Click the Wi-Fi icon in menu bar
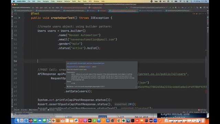 (x=180, y=1)
